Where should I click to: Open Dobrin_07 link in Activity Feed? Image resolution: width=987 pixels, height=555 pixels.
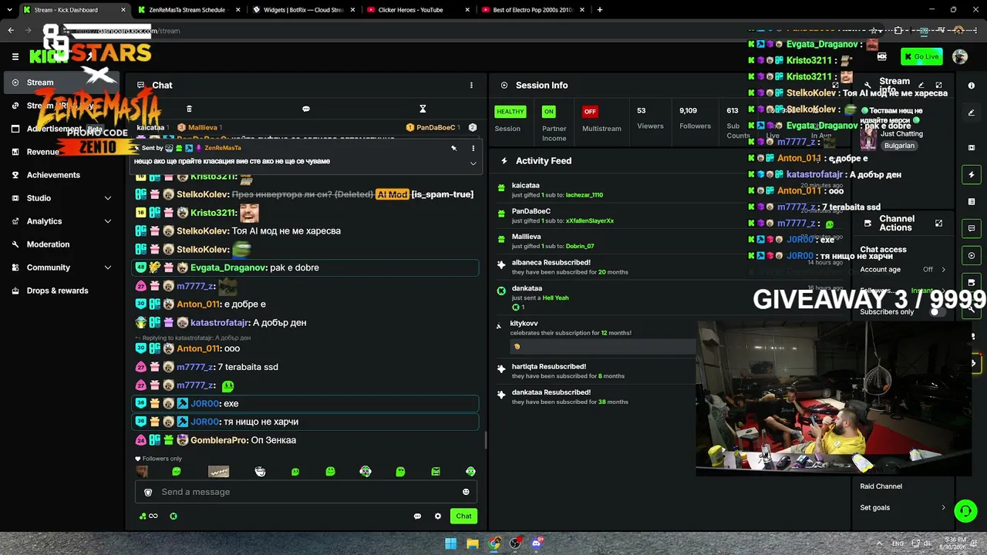point(580,247)
